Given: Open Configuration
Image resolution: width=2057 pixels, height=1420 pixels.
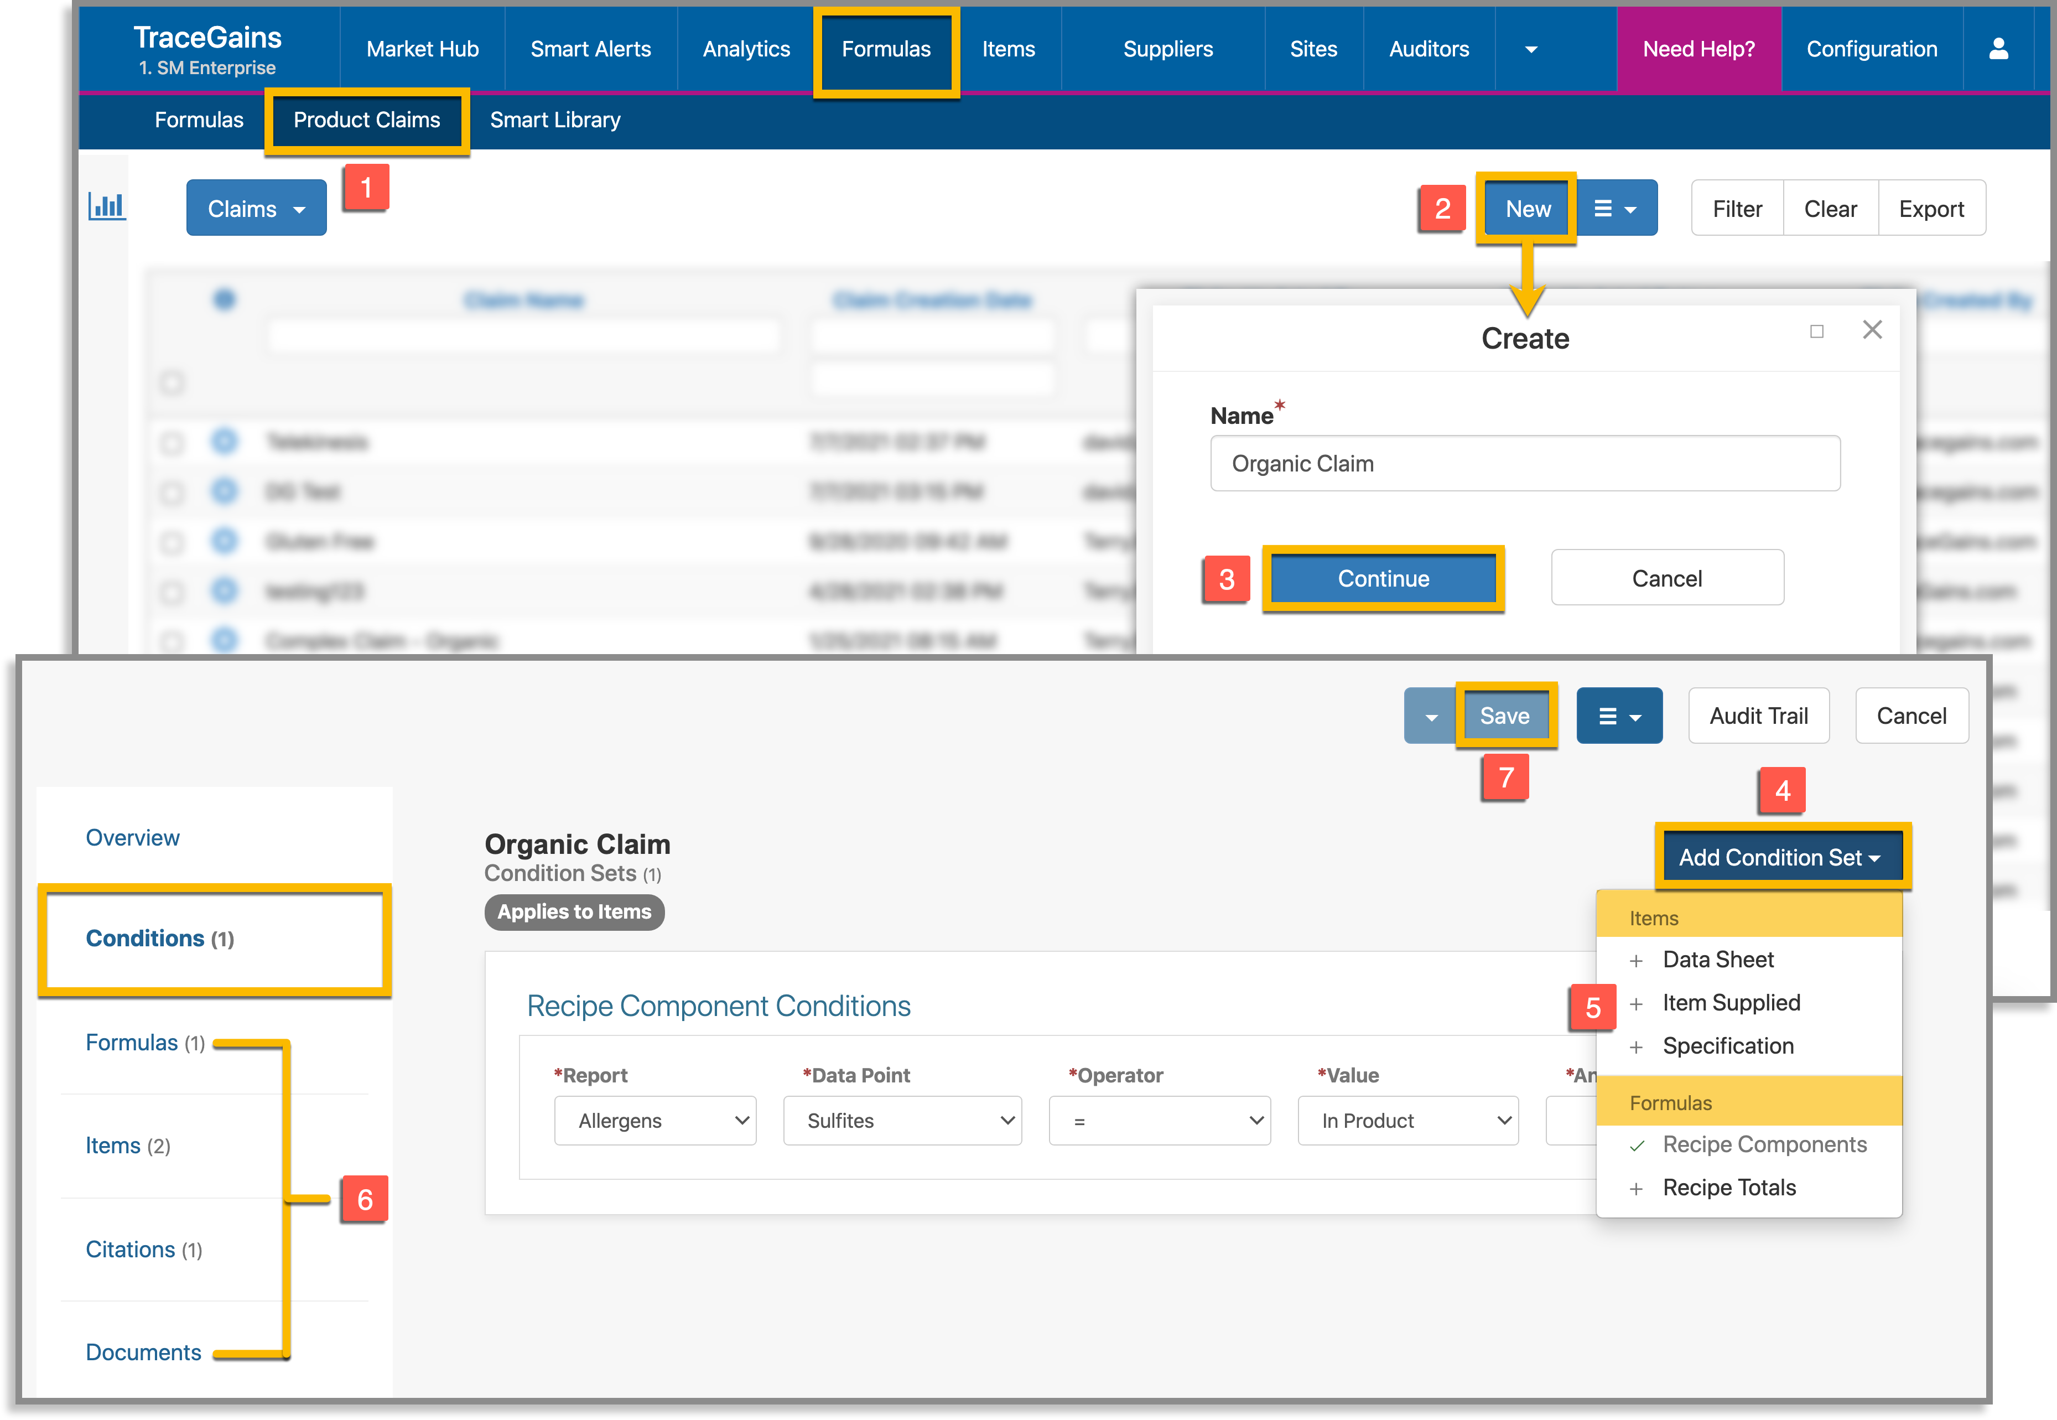Looking at the screenshot, I should pyautogui.click(x=1871, y=49).
